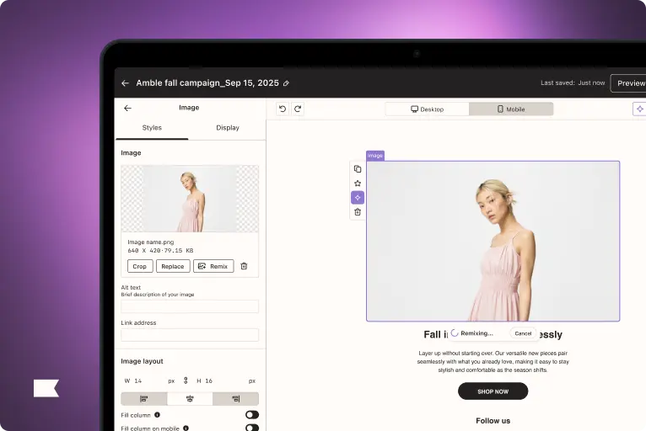646x431 pixels.
Task: Start Remix on the image
Action: click(213, 266)
